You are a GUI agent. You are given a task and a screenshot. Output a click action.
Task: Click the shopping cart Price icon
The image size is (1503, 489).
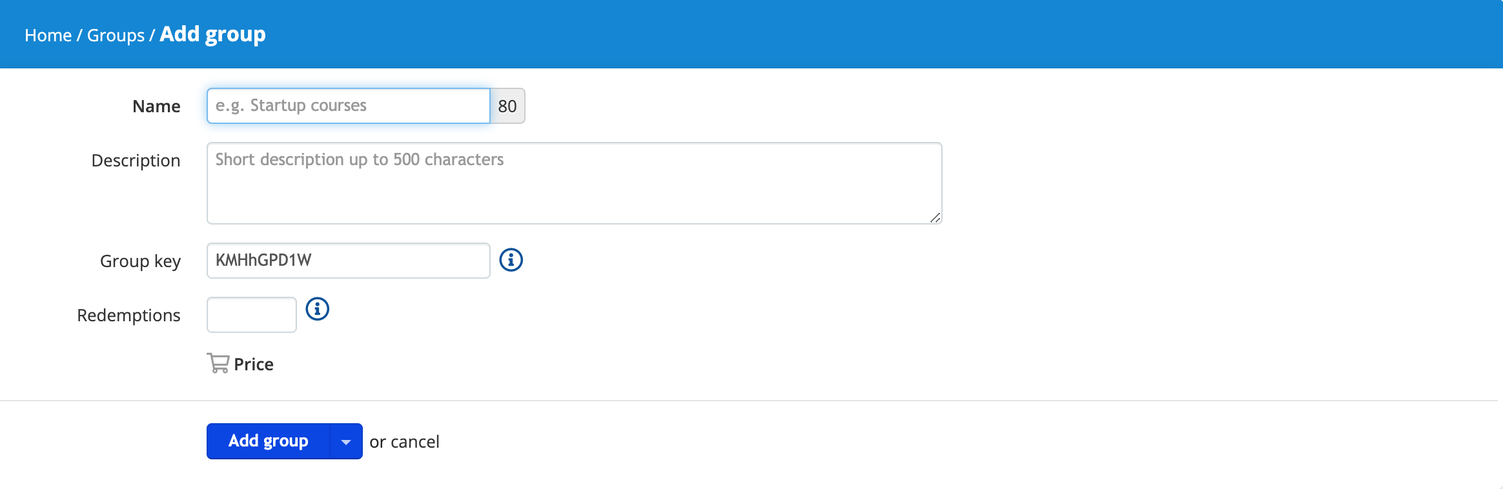click(x=218, y=363)
